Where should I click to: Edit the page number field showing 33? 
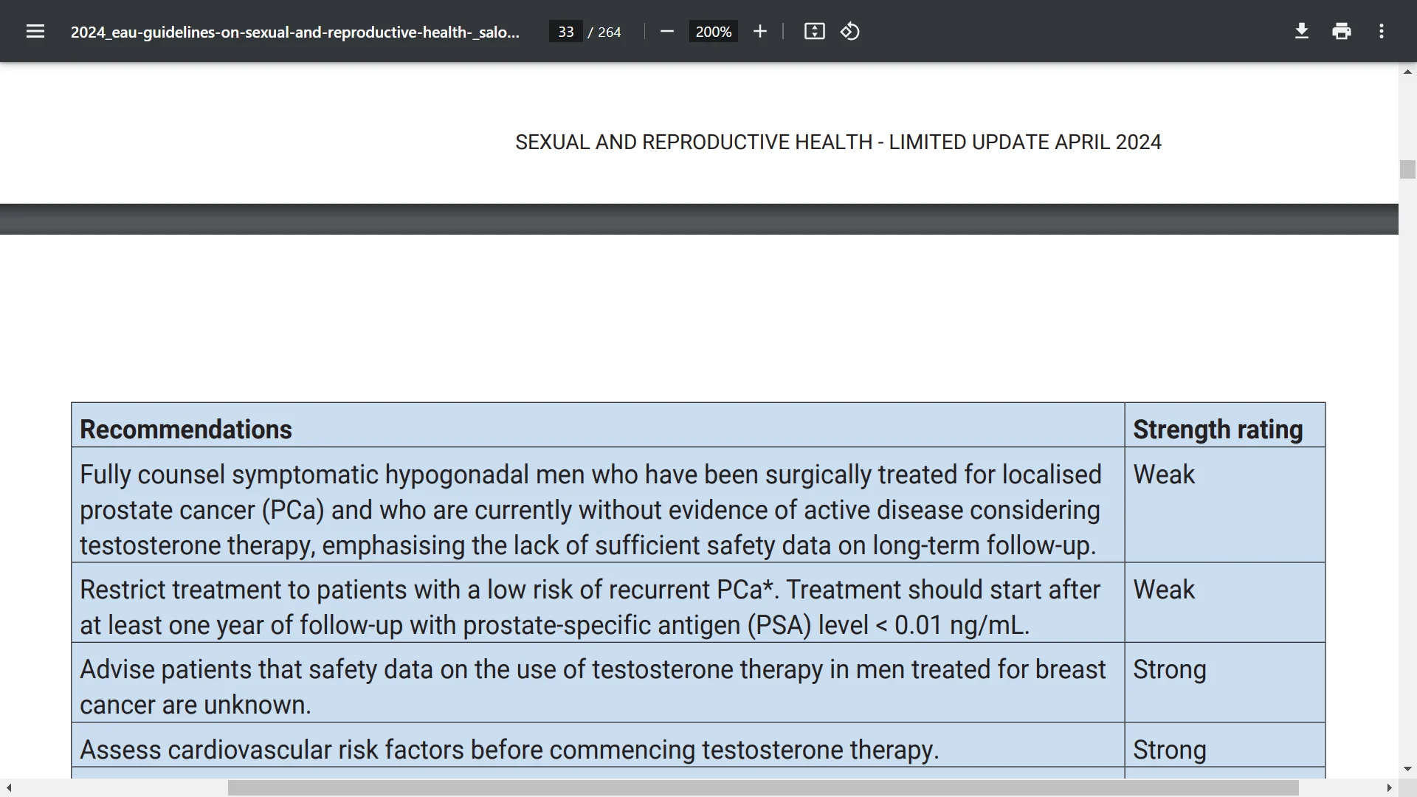566,32
